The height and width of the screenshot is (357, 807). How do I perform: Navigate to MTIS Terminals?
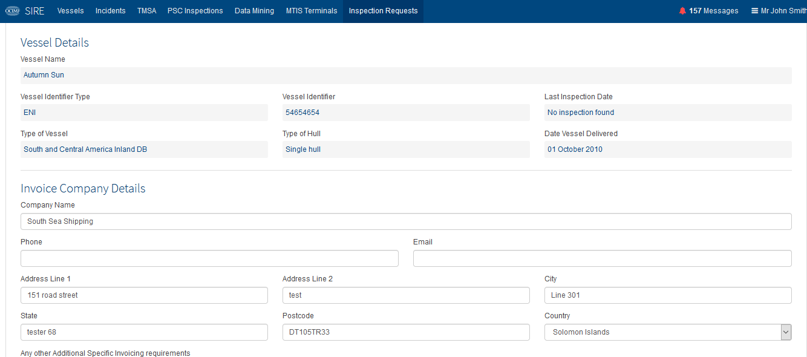pos(312,11)
